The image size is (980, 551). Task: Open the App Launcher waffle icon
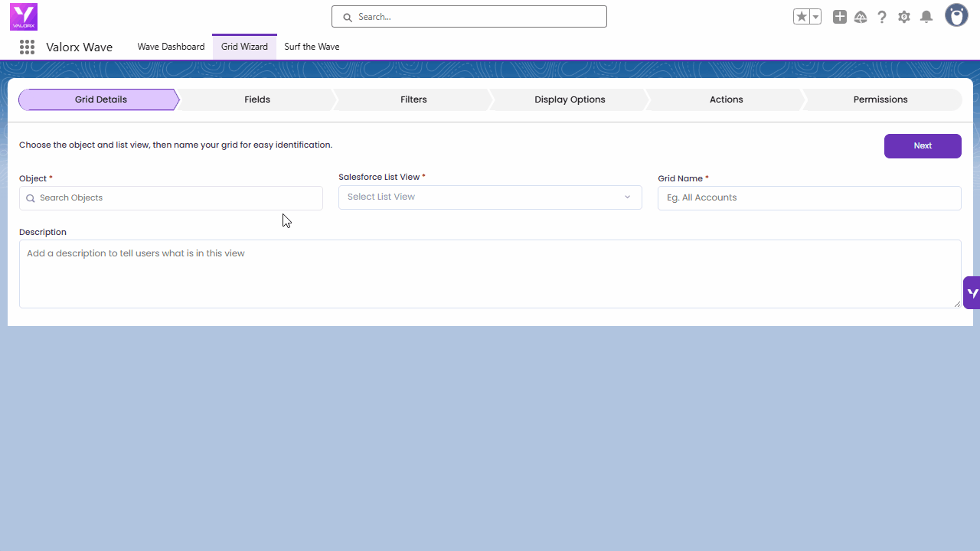click(27, 47)
